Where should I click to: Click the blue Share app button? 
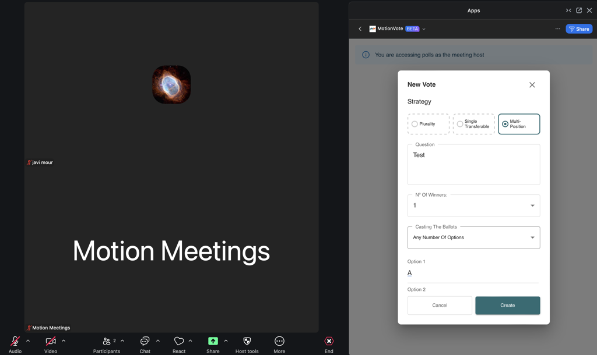point(579,29)
